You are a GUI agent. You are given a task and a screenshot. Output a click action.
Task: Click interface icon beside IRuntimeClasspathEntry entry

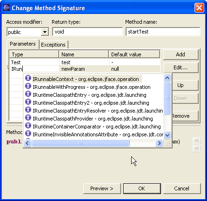28,94
